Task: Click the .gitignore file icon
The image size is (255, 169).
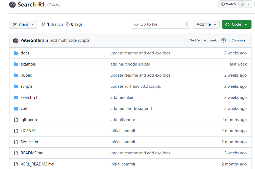Action: [16, 120]
